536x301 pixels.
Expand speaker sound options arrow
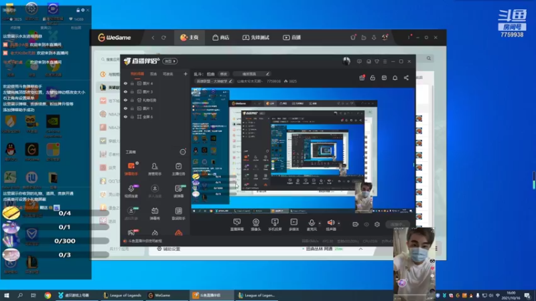tap(339, 223)
